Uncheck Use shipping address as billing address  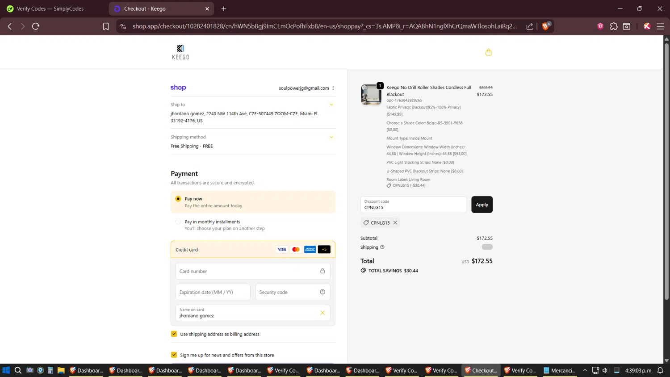[x=174, y=334]
